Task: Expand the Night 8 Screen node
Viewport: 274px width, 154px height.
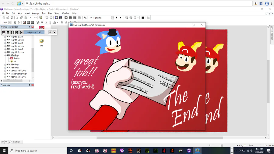Action: 5,52
